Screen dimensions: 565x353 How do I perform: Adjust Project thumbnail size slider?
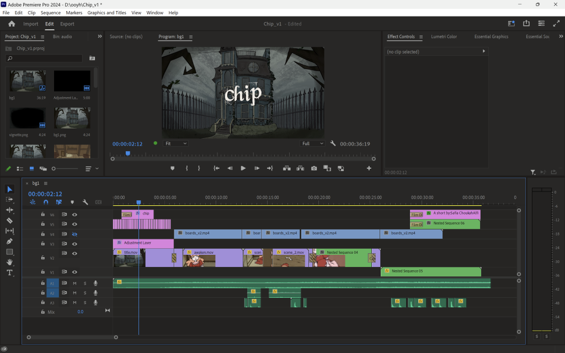pyautogui.click(x=66, y=169)
